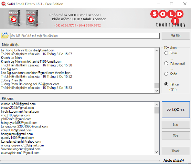Click input line with linhlt.toshiba@gmail.com
The width and height of the screenshot is (191, 164).
pos(28,50)
